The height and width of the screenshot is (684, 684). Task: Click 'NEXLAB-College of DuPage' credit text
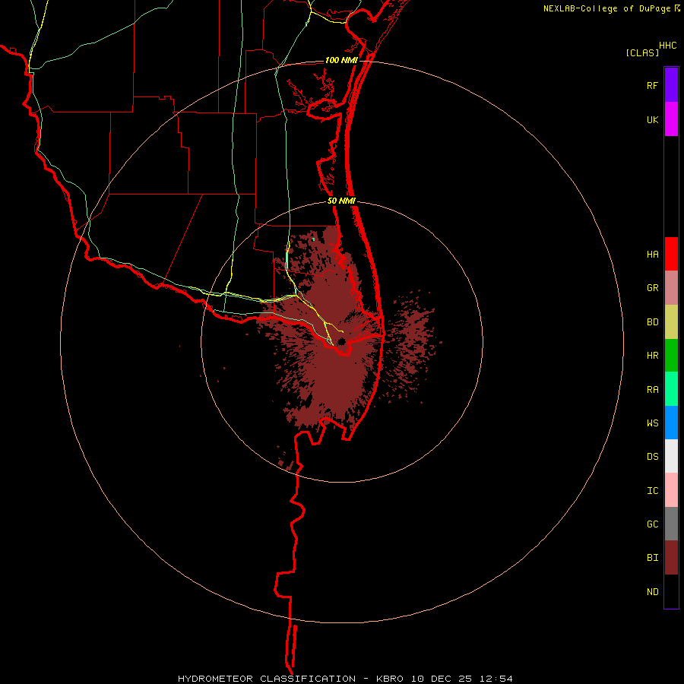pos(608,8)
